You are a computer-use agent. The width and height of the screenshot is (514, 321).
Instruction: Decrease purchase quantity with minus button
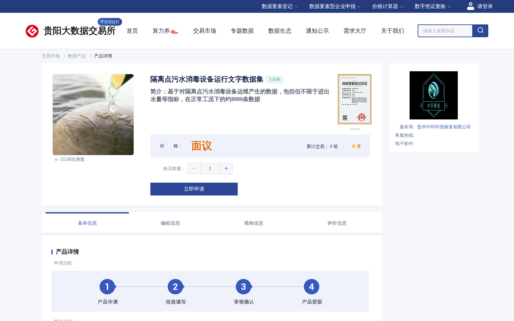pyautogui.click(x=194, y=169)
